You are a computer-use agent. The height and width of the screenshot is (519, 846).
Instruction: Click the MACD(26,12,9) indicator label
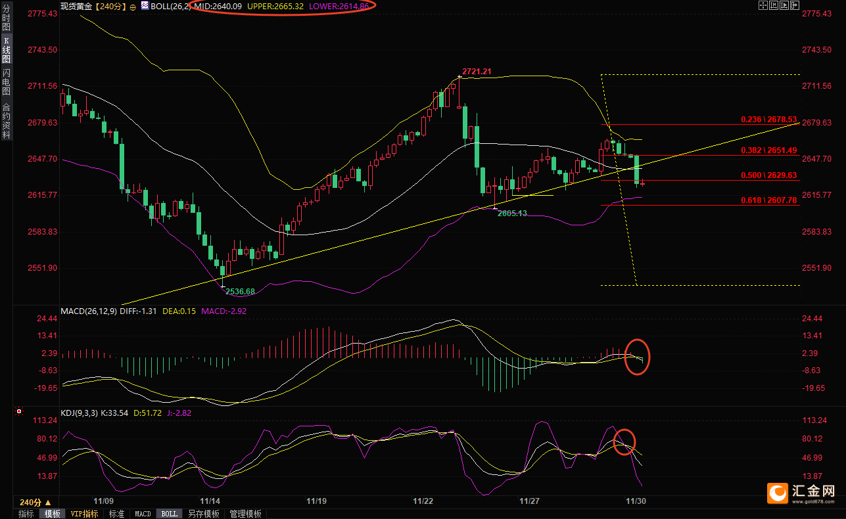(x=89, y=311)
